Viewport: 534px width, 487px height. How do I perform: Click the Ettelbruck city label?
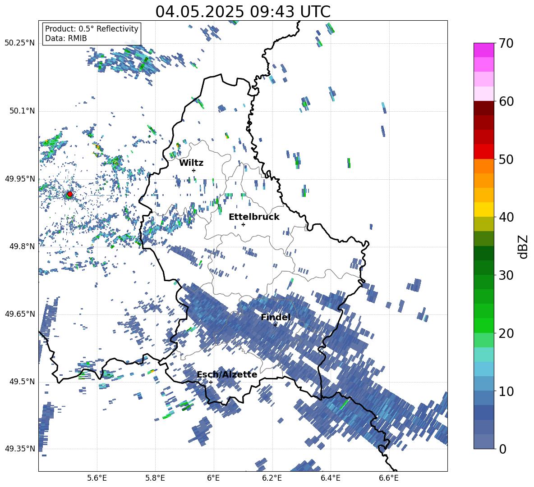(254, 217)
